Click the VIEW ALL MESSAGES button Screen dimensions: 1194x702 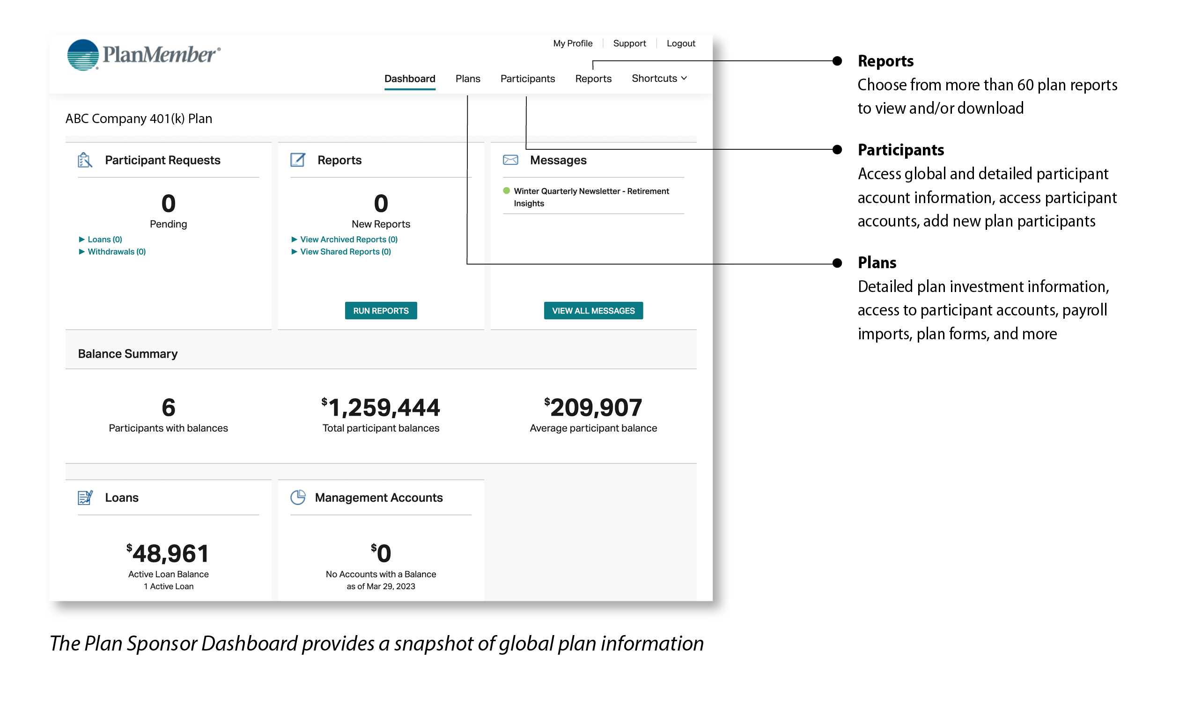[593, 311]
